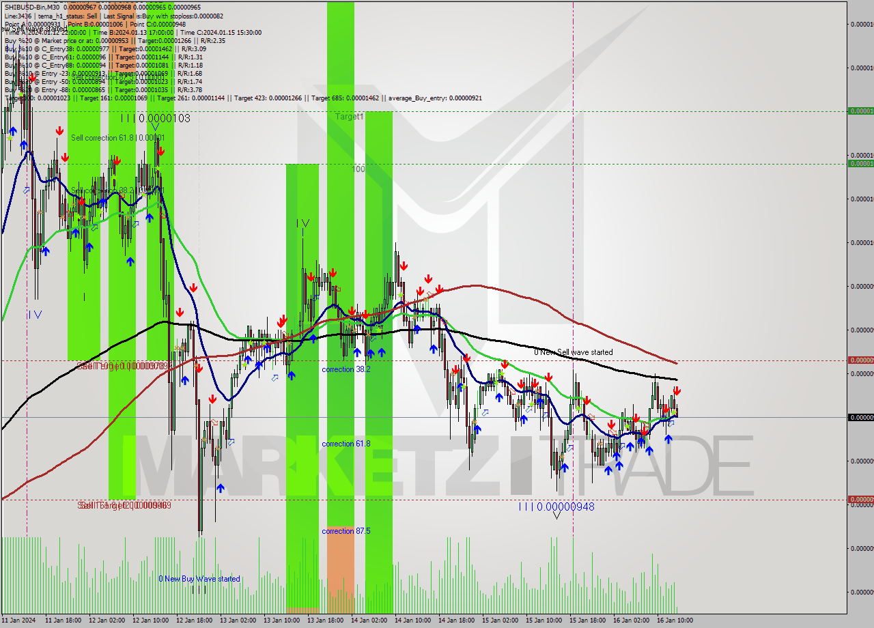Click the '13 Jan 10:00' time label
This screenshot has height=628, width=874.
tap(283, 620)
